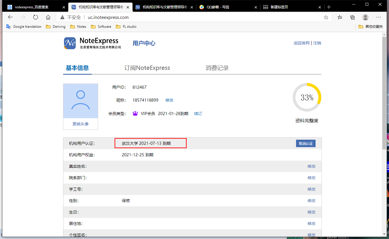The image size is (389, 239).
Task: Click 修改 in the 性别 row
Action: (x=312, y=201)
